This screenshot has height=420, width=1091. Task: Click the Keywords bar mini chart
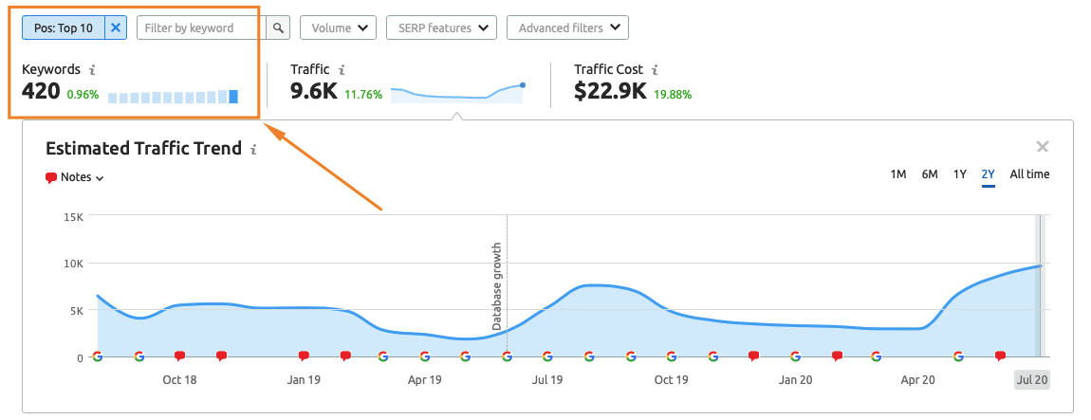point(173,96)
